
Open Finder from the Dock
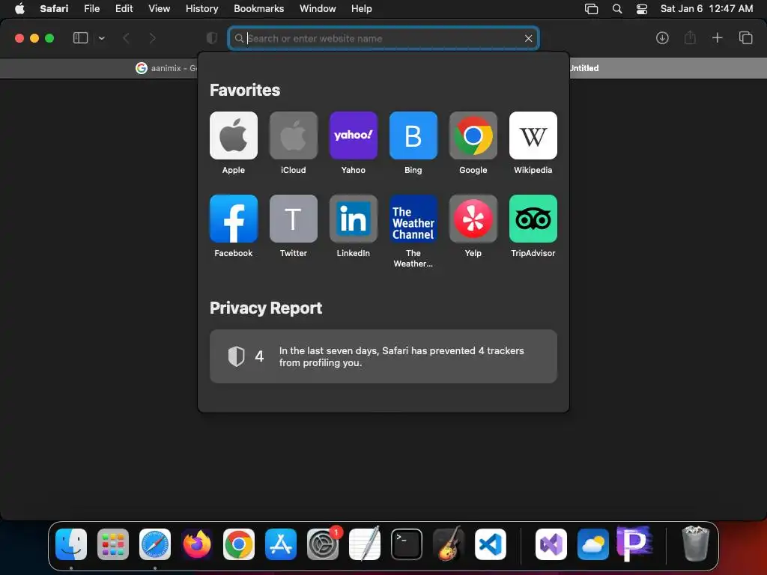coord(71,544)
